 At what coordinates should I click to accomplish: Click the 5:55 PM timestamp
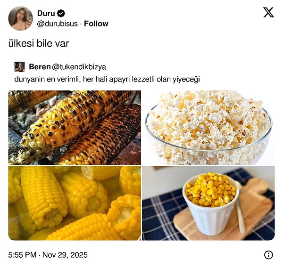(x=22, y=255)
